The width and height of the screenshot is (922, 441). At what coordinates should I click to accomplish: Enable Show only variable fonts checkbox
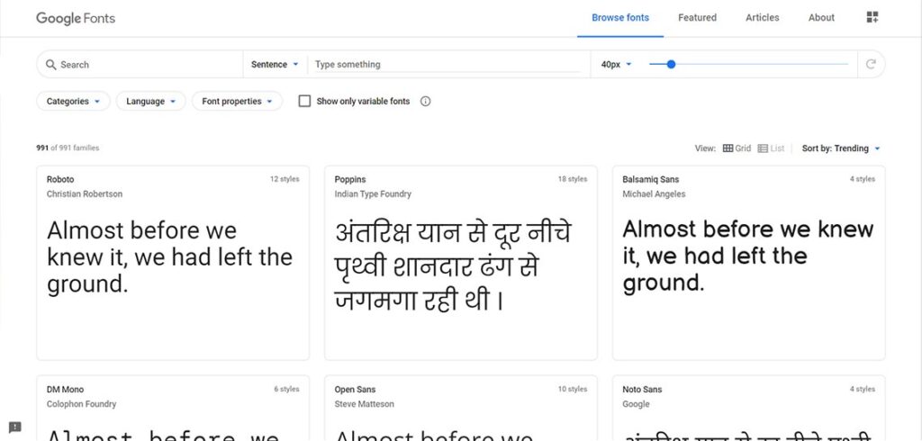304,102
